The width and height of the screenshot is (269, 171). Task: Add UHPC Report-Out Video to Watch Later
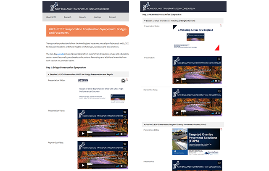[125, 149]
